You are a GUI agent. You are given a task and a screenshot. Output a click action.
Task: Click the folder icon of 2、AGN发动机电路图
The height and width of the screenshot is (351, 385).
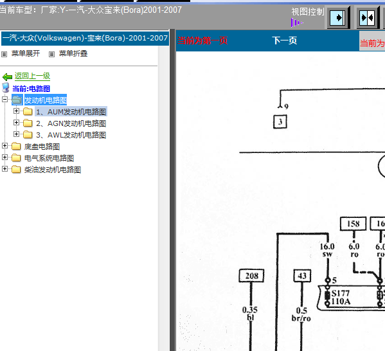click(x=28, y=123)
